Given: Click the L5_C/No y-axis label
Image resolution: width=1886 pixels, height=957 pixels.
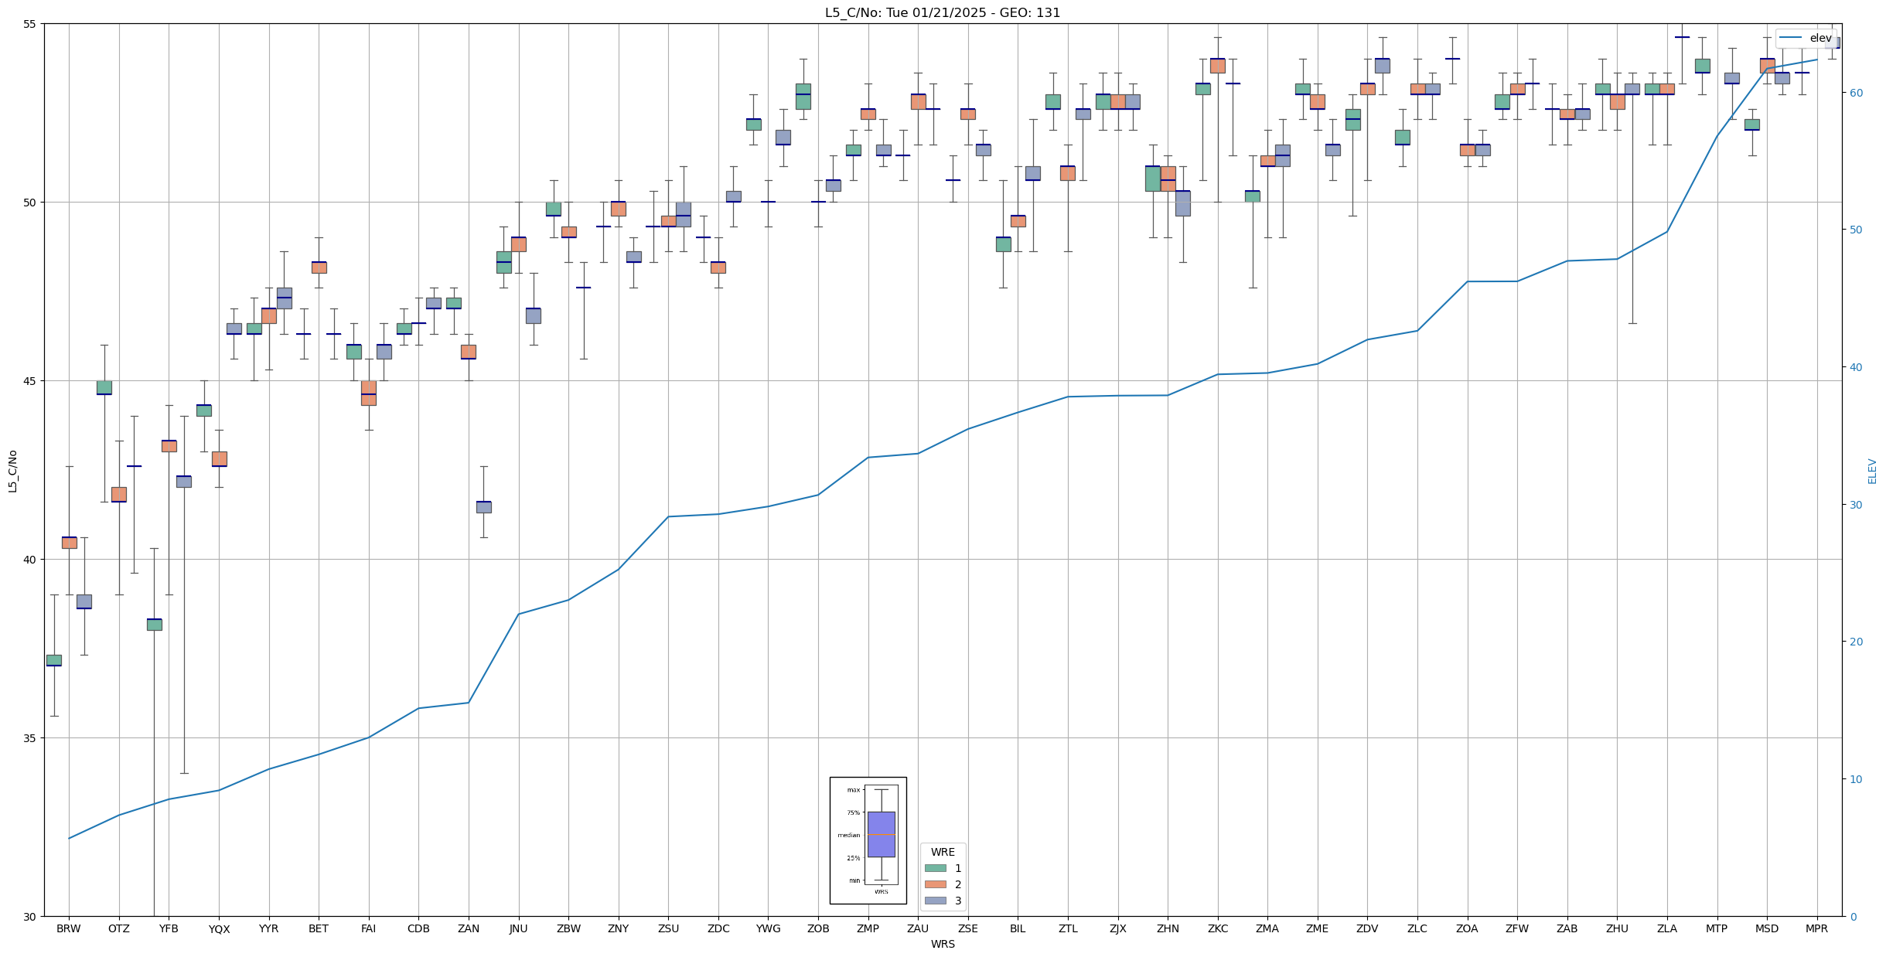Looking at the screenshot, I should pyautogui.click(x=12, y=471).
